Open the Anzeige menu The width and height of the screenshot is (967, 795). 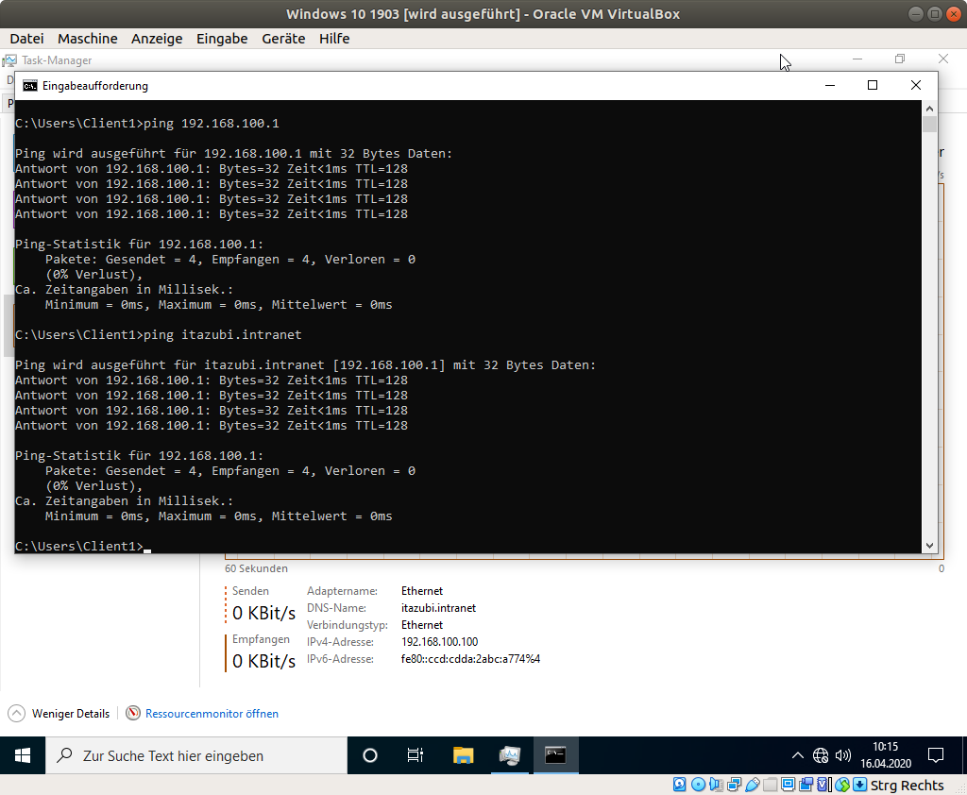[157, 38]
